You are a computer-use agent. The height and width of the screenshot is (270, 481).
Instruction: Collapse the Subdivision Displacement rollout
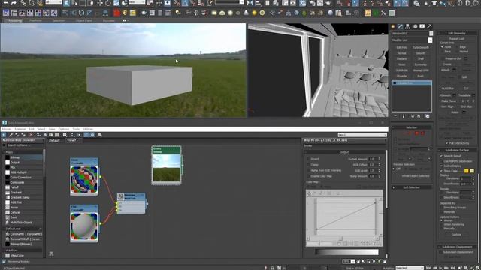[x=456, y=247]
